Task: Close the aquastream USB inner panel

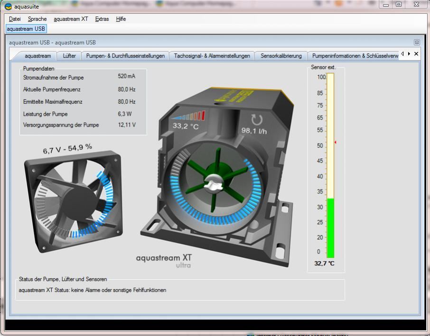Action: [x=417, y=43]
